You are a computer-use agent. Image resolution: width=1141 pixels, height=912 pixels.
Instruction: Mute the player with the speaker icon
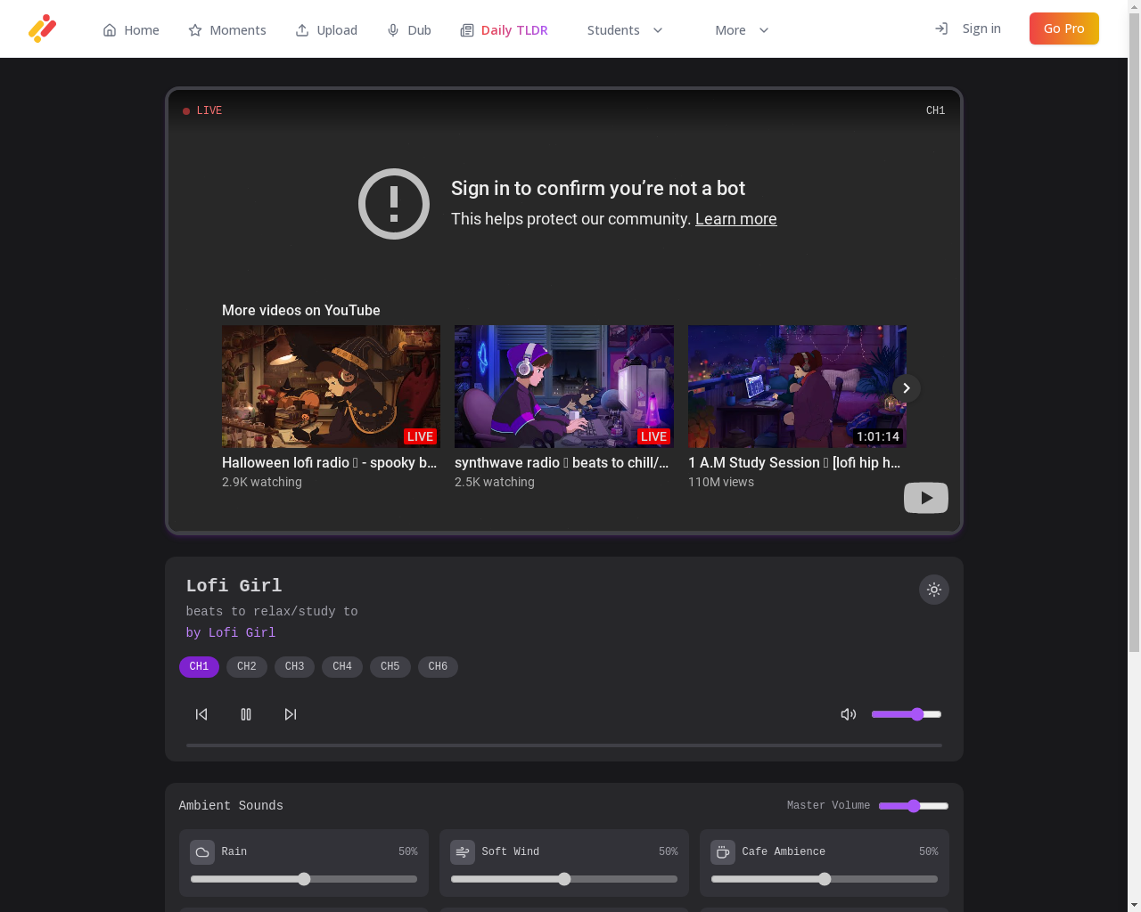[849, 714]
